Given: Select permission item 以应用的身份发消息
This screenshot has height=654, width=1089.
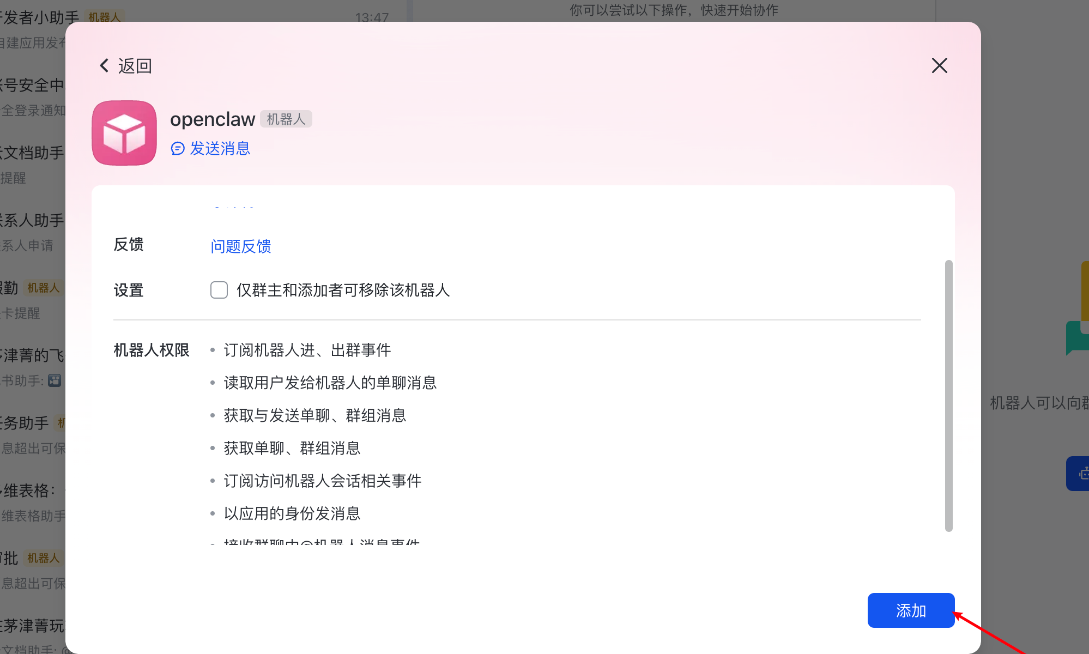Looking at the screenshot, I should [292, 513].
